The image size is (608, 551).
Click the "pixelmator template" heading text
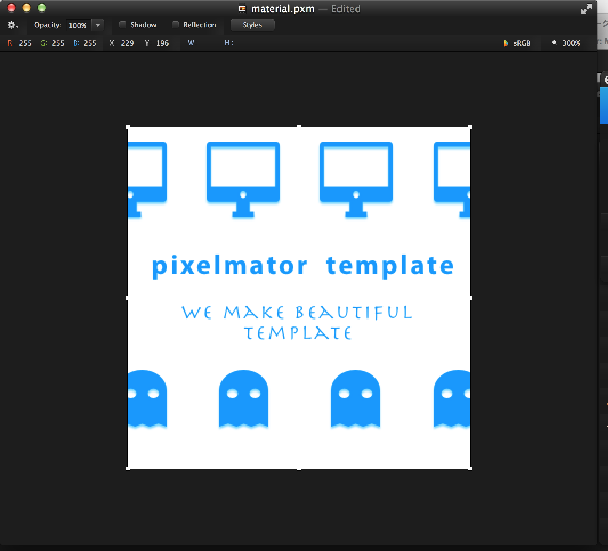(x=303, y=266)
